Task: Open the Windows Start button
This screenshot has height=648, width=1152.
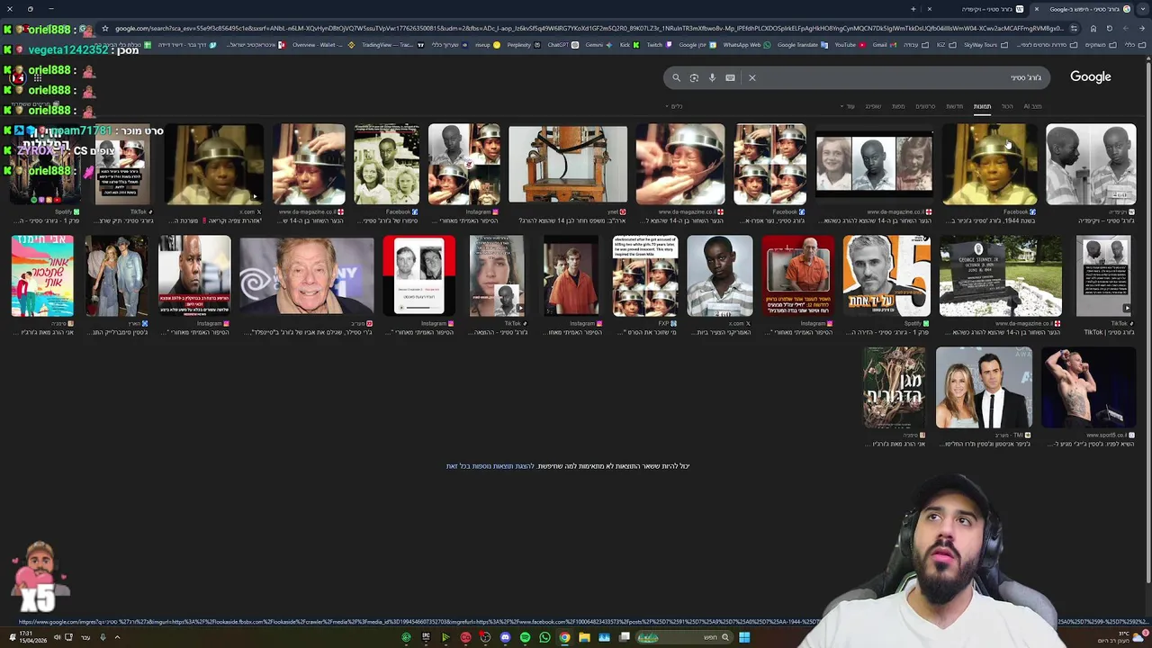Action: coord(744,637)
